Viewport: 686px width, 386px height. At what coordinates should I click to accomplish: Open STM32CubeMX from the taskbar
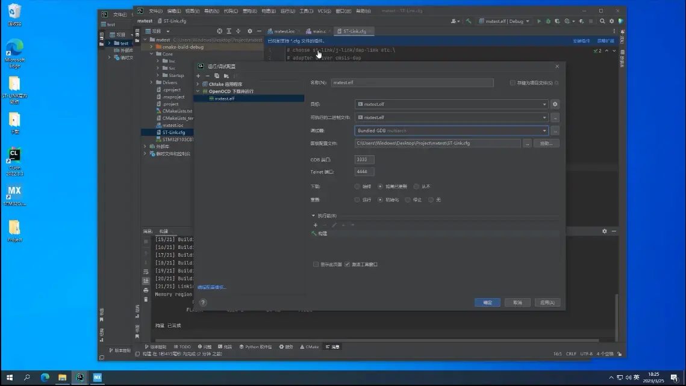(96, 378)
